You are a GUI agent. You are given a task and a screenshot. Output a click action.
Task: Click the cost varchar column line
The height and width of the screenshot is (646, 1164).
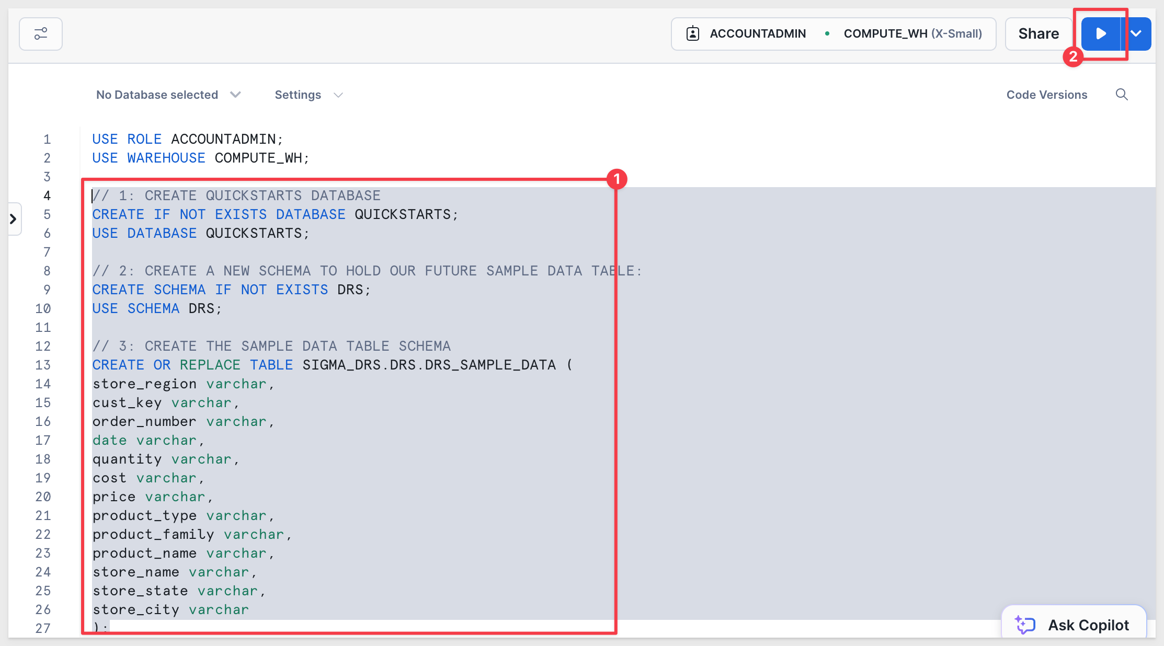tap(149, 478)
